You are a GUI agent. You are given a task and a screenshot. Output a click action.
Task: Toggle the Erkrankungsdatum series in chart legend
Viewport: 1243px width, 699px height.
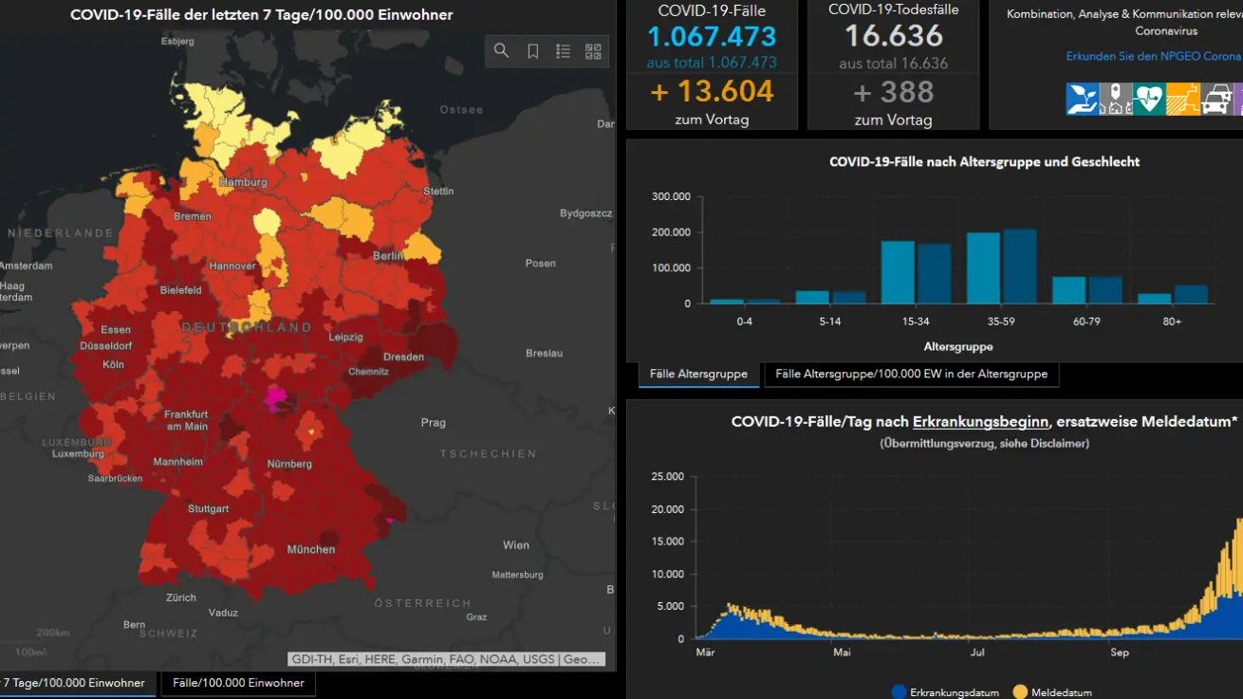pos(945,692)
